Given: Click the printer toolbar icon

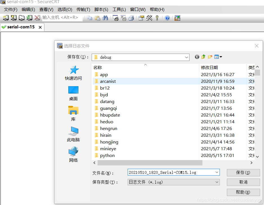Looking at the screenshot, I should (x=131, y=18).
